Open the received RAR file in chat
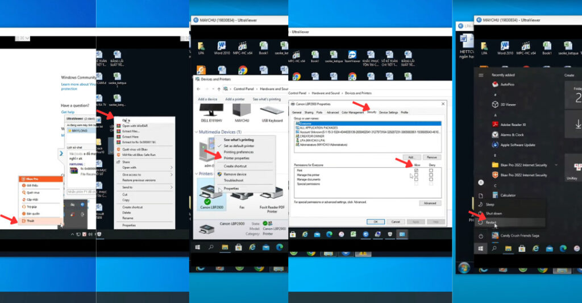 tap(74, 171)
